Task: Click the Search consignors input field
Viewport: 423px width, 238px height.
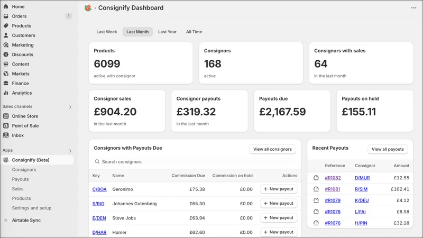Action: tap(195, 162)
